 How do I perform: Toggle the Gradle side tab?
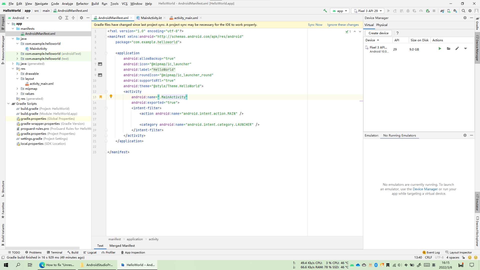[x=477, y=24]
